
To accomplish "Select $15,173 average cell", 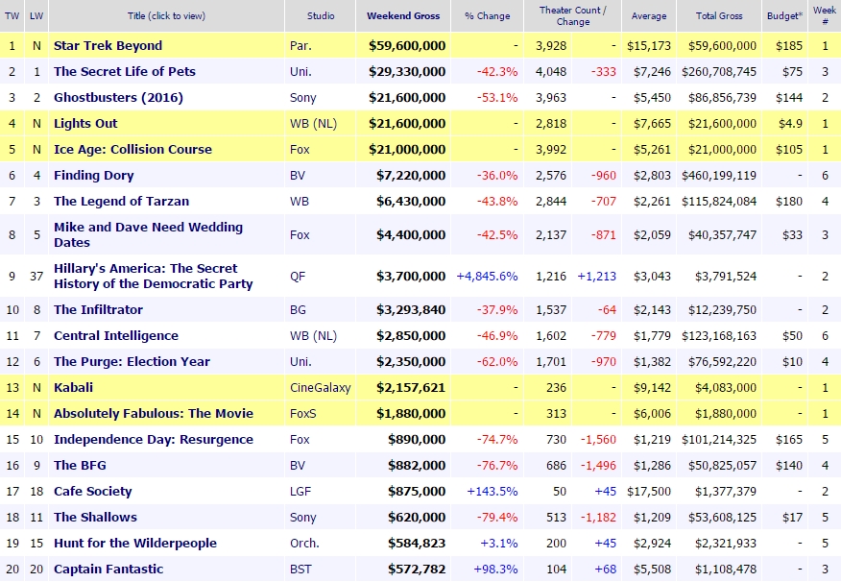I will [x=649, y=45].
